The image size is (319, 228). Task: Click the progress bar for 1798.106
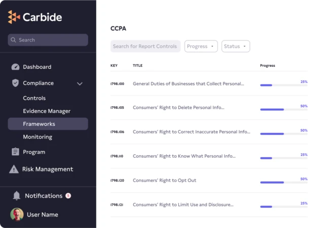284,133
